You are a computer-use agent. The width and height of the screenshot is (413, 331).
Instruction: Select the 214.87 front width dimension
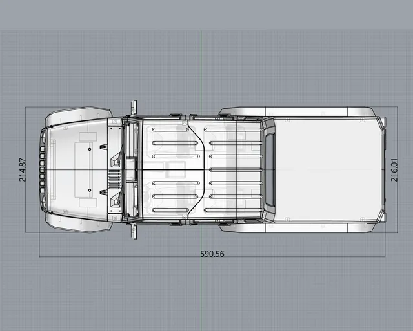(x=23, y=170)
